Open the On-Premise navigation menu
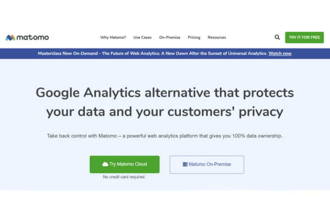Viewport: 330px width, 220px height. (169, 37)
